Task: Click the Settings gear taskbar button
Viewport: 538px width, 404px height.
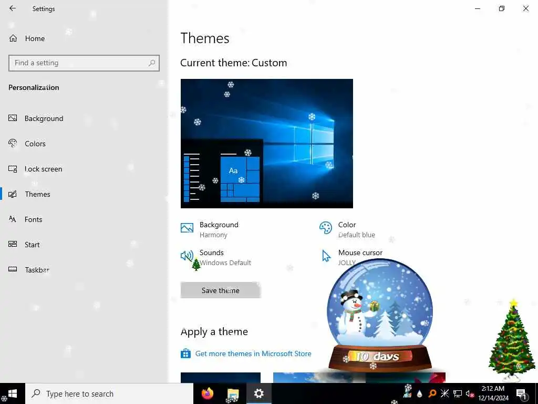Action: tap(258, 393)
